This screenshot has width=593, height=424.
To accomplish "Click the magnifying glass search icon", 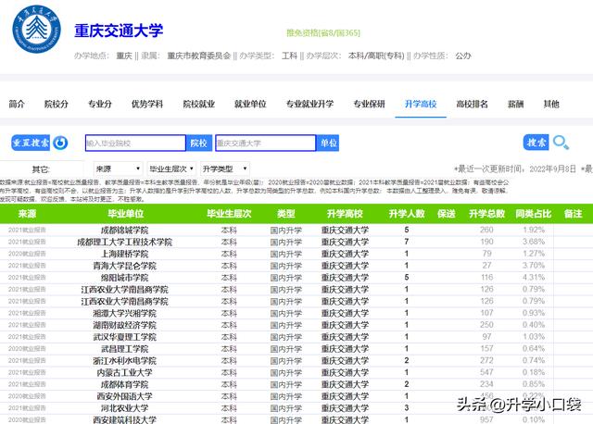I will [561, 143].
